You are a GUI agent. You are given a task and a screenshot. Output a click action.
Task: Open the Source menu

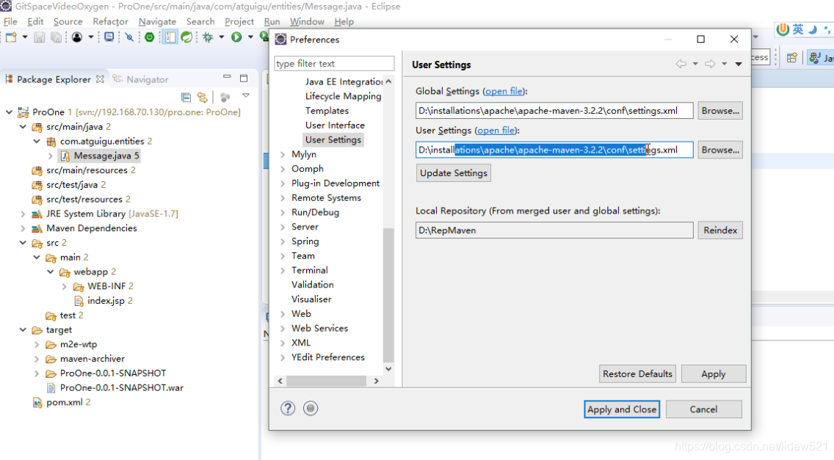(x=68, y=22)
